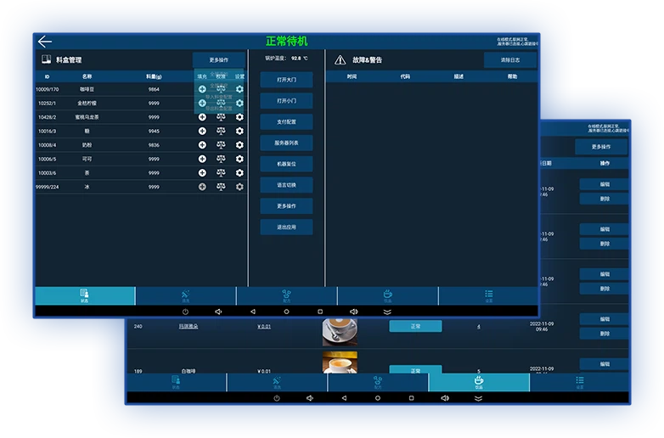664x438 pixels.
Task: Open gear settings for 可可 row
Action: (x=239, y=159)
